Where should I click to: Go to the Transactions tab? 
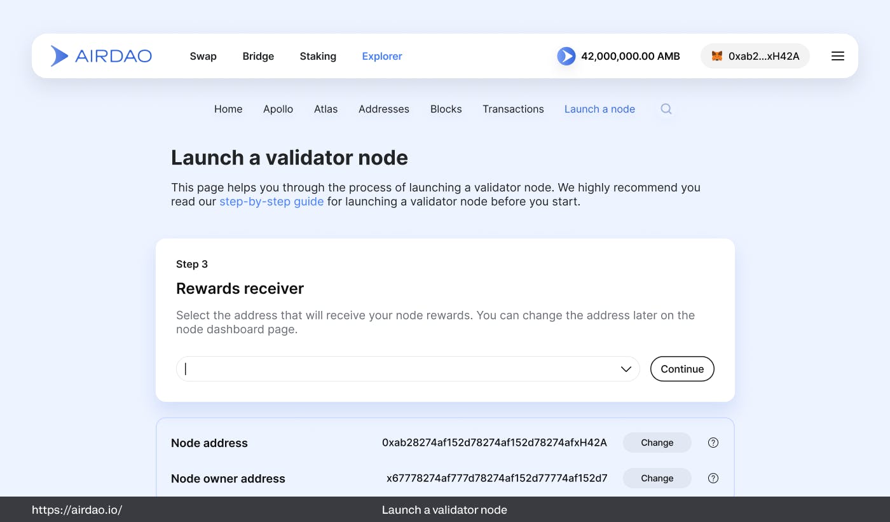pos(513,109)
